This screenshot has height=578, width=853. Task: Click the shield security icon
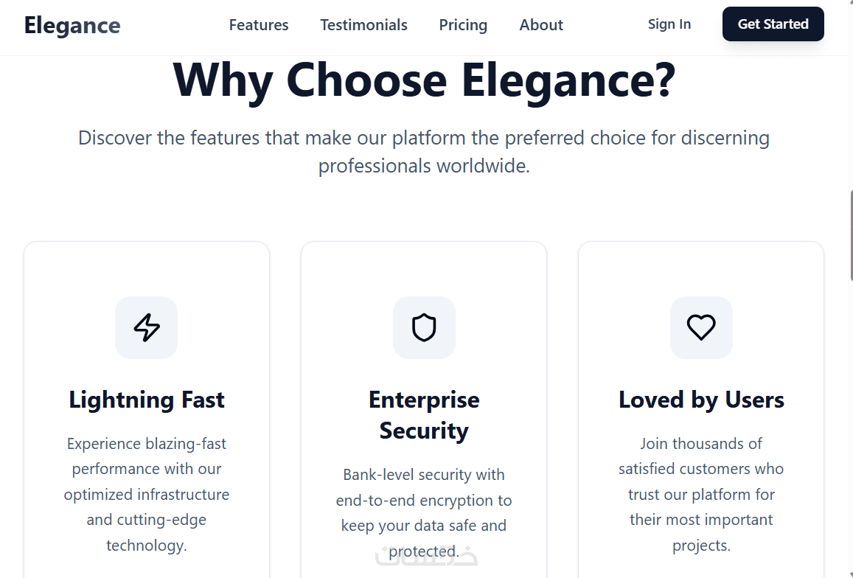[424, 327]
